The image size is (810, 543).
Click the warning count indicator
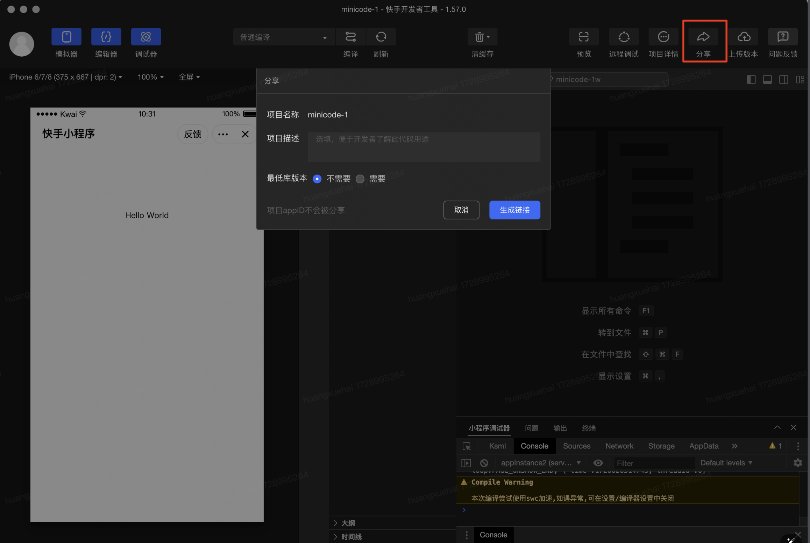pyautogui.click(x=775, y=446)
